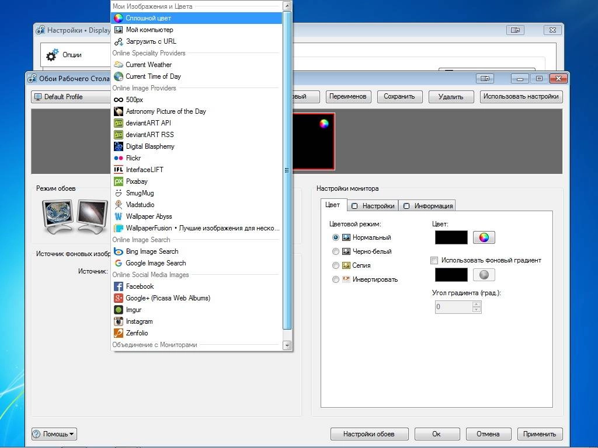598x448 pixels.
Task: Click Использовать настройки button
Action: 521,97
